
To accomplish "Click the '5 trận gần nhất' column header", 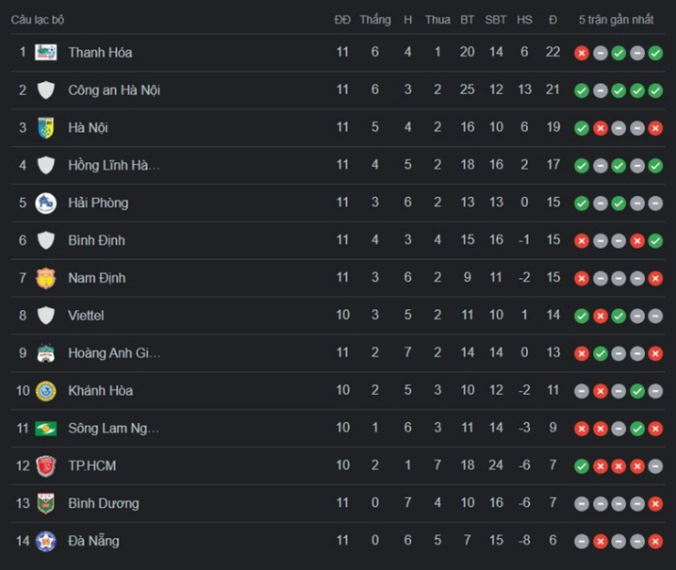I will pyautogui.click(x=616, y=20).
